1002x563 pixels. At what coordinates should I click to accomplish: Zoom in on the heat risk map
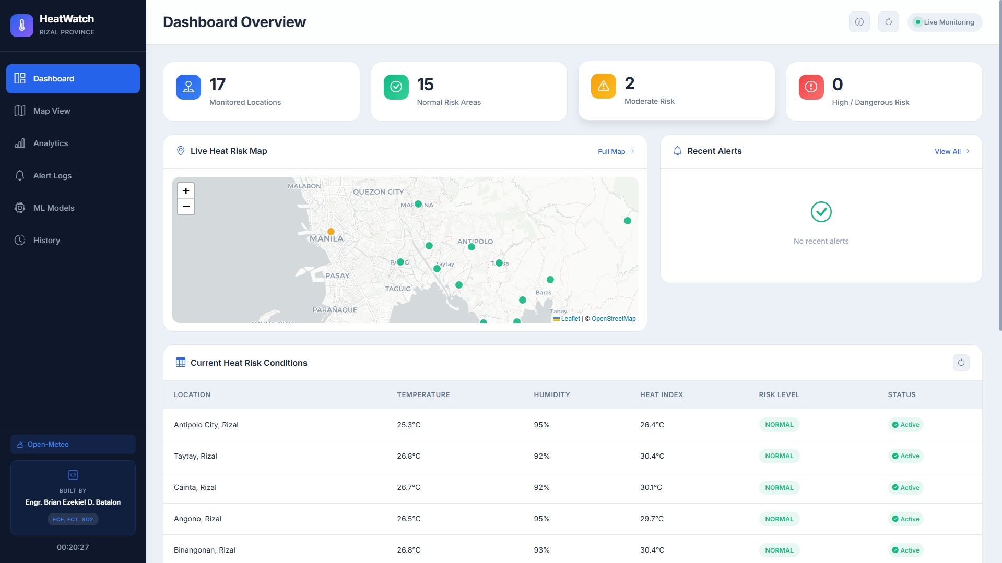click(x=186, y=191)
